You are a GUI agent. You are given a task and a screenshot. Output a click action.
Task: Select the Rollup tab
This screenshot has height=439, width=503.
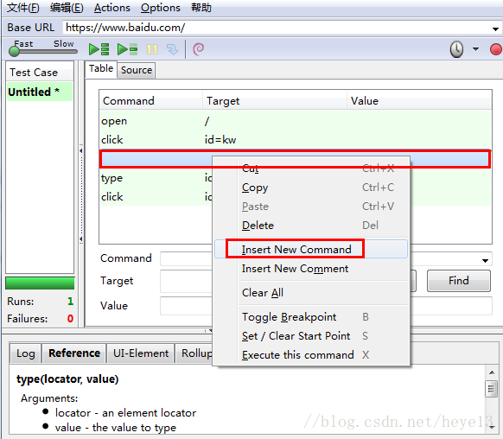tap(194, 353)
